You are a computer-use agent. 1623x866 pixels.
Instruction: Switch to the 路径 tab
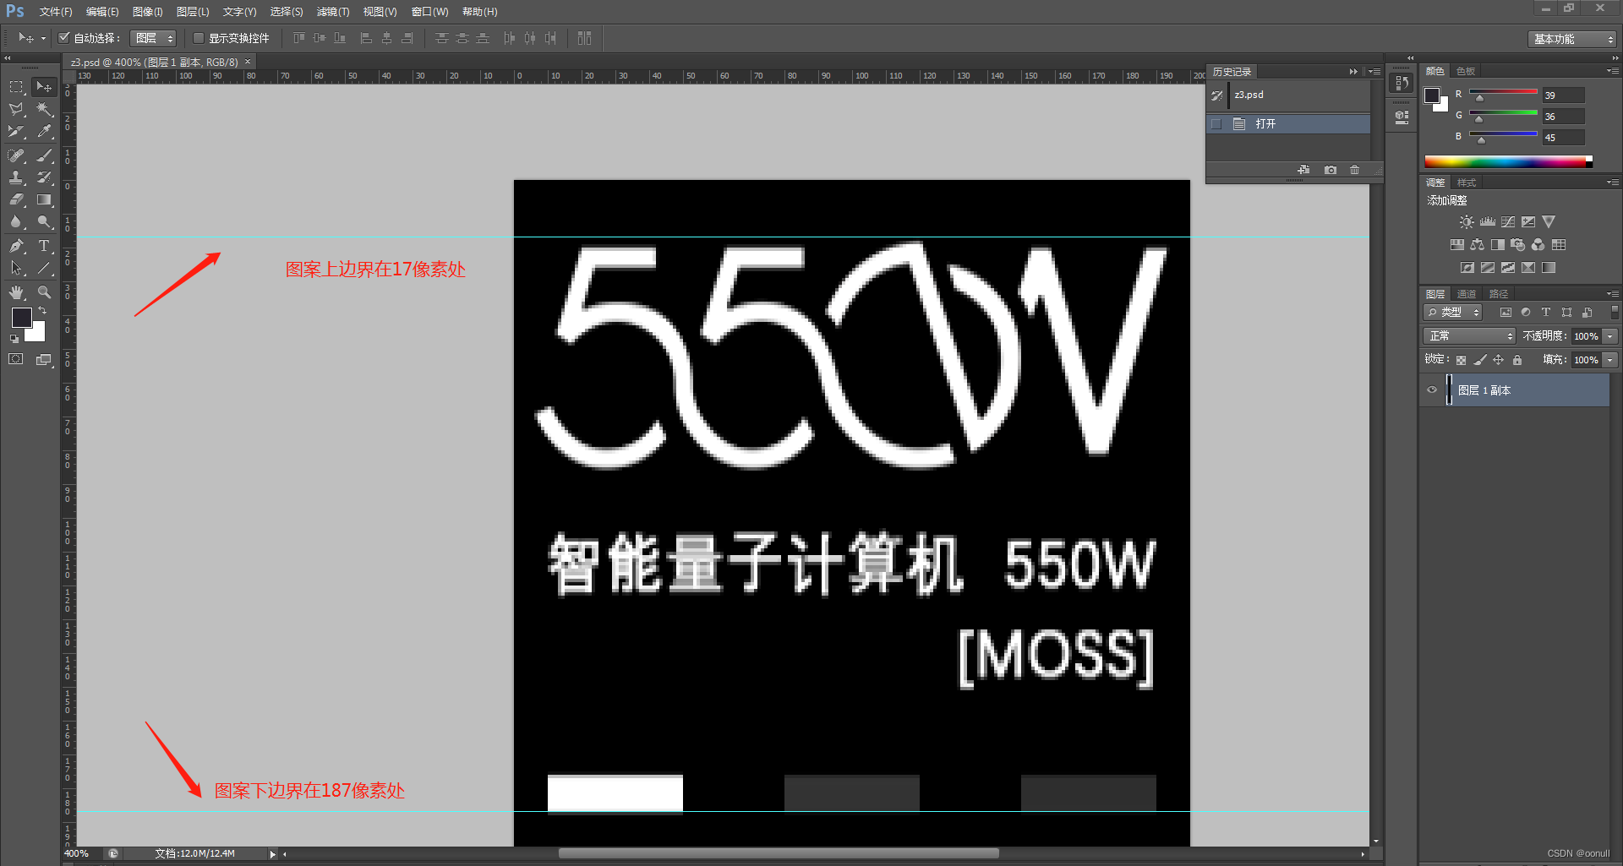(x=1499, y=294)
